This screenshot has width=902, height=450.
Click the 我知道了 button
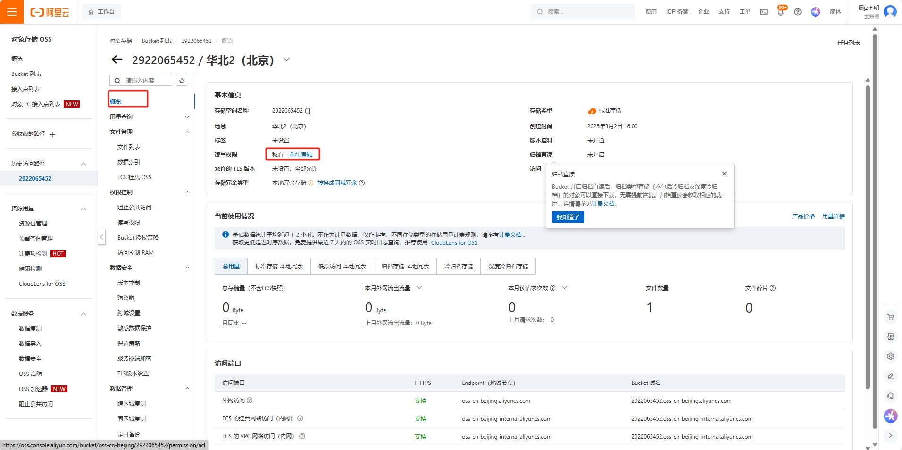[x=568, y=217]
